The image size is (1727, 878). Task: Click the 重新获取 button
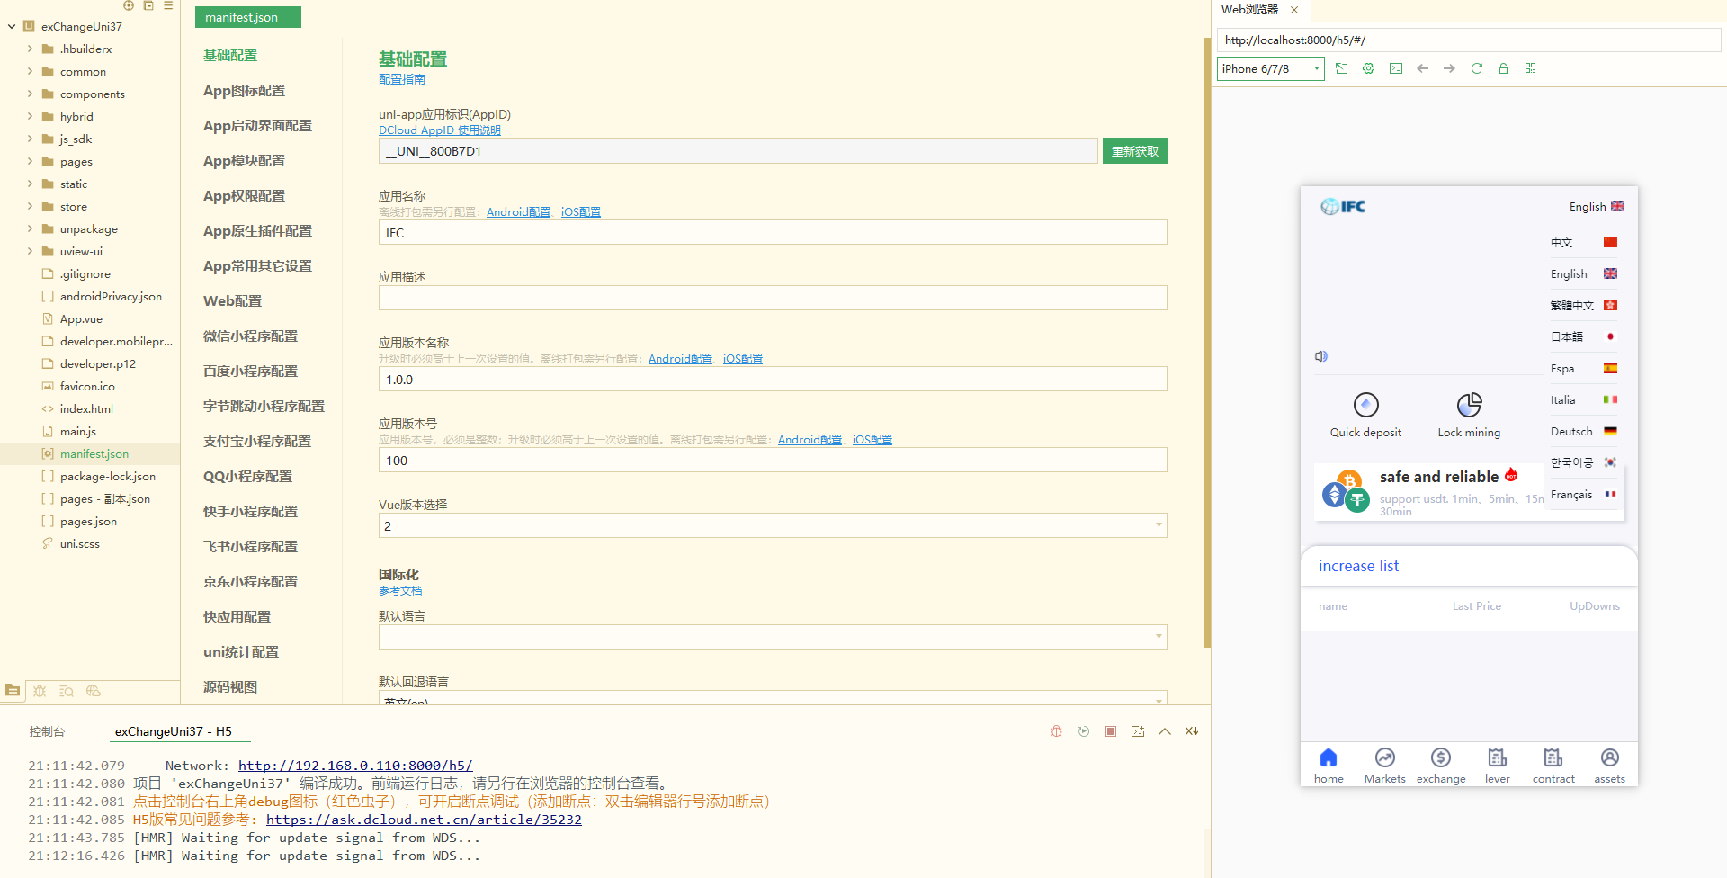pos(1134,151)
